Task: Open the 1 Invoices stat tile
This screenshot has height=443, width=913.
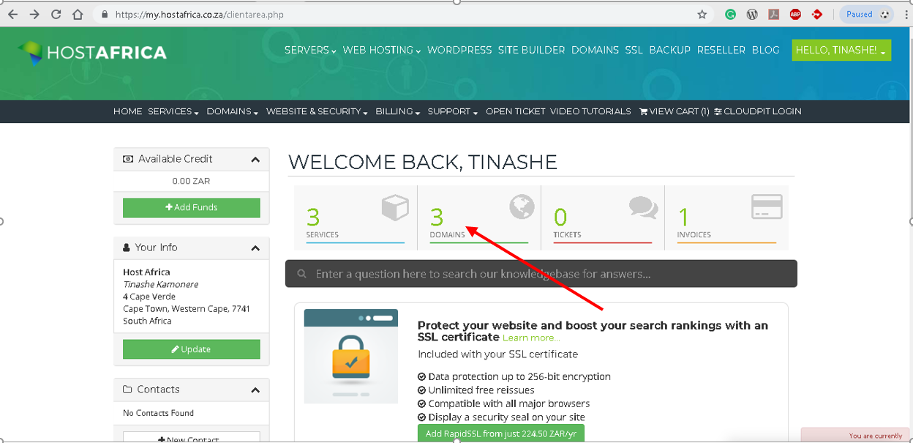Action: tap(726, 217)
